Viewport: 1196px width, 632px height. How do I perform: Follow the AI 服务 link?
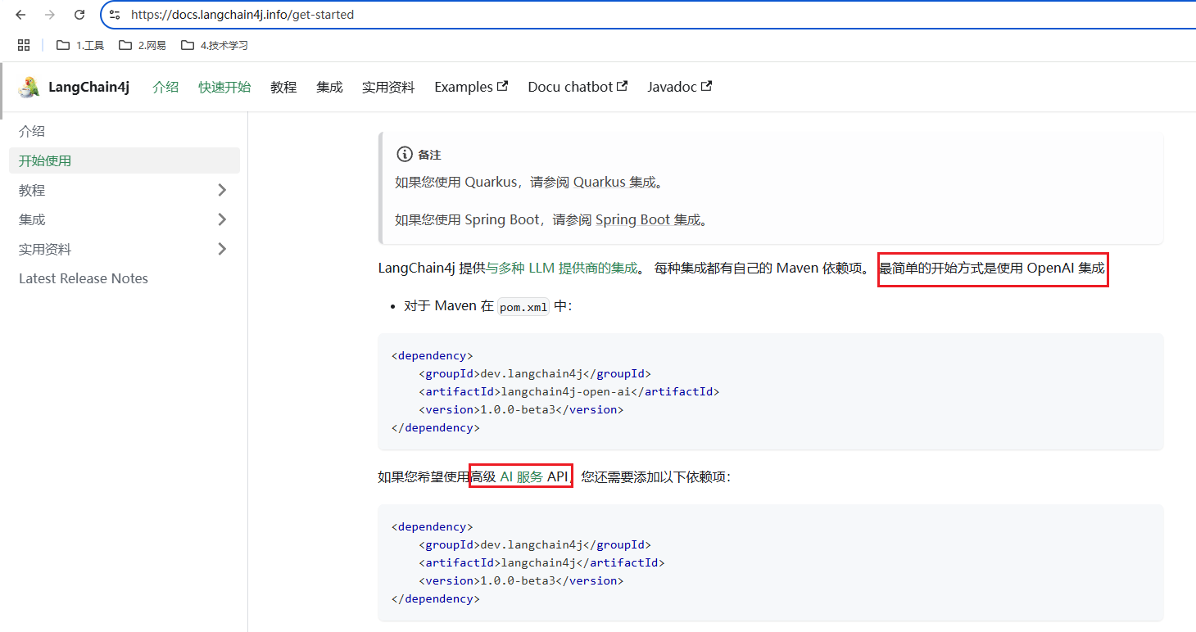[x=522, y=476]
